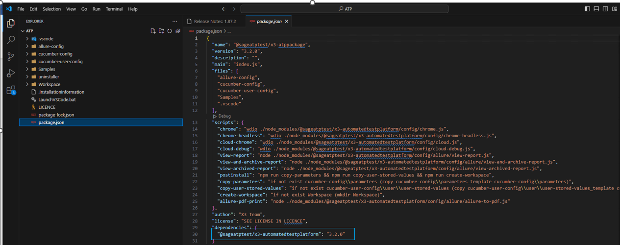Toggle bottom panel layout icon

[x=596, y=9]
